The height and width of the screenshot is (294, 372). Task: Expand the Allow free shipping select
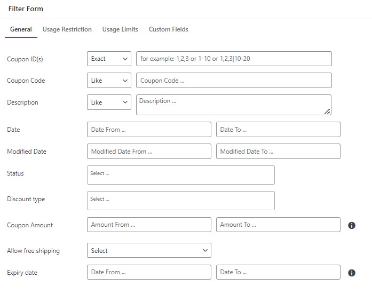[149, 250]
